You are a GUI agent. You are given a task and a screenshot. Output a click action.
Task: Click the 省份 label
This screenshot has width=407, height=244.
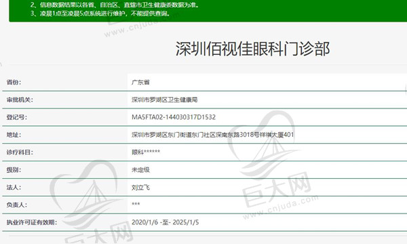(x=14, y=82)
